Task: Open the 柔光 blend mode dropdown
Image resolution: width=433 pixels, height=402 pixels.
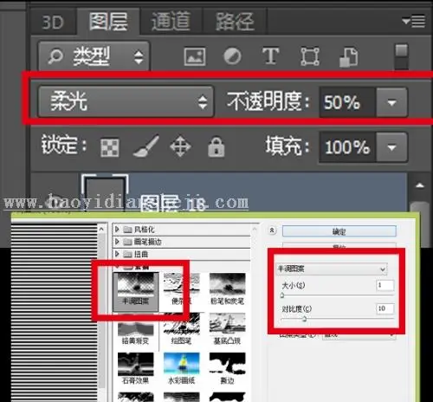Action: [126, 101]
